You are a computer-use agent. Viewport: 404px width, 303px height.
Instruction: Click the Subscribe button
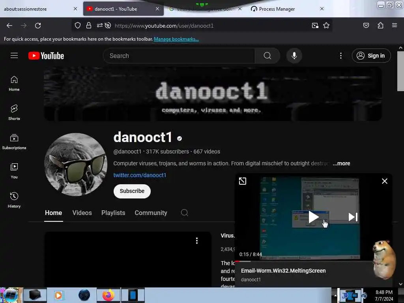132,191
